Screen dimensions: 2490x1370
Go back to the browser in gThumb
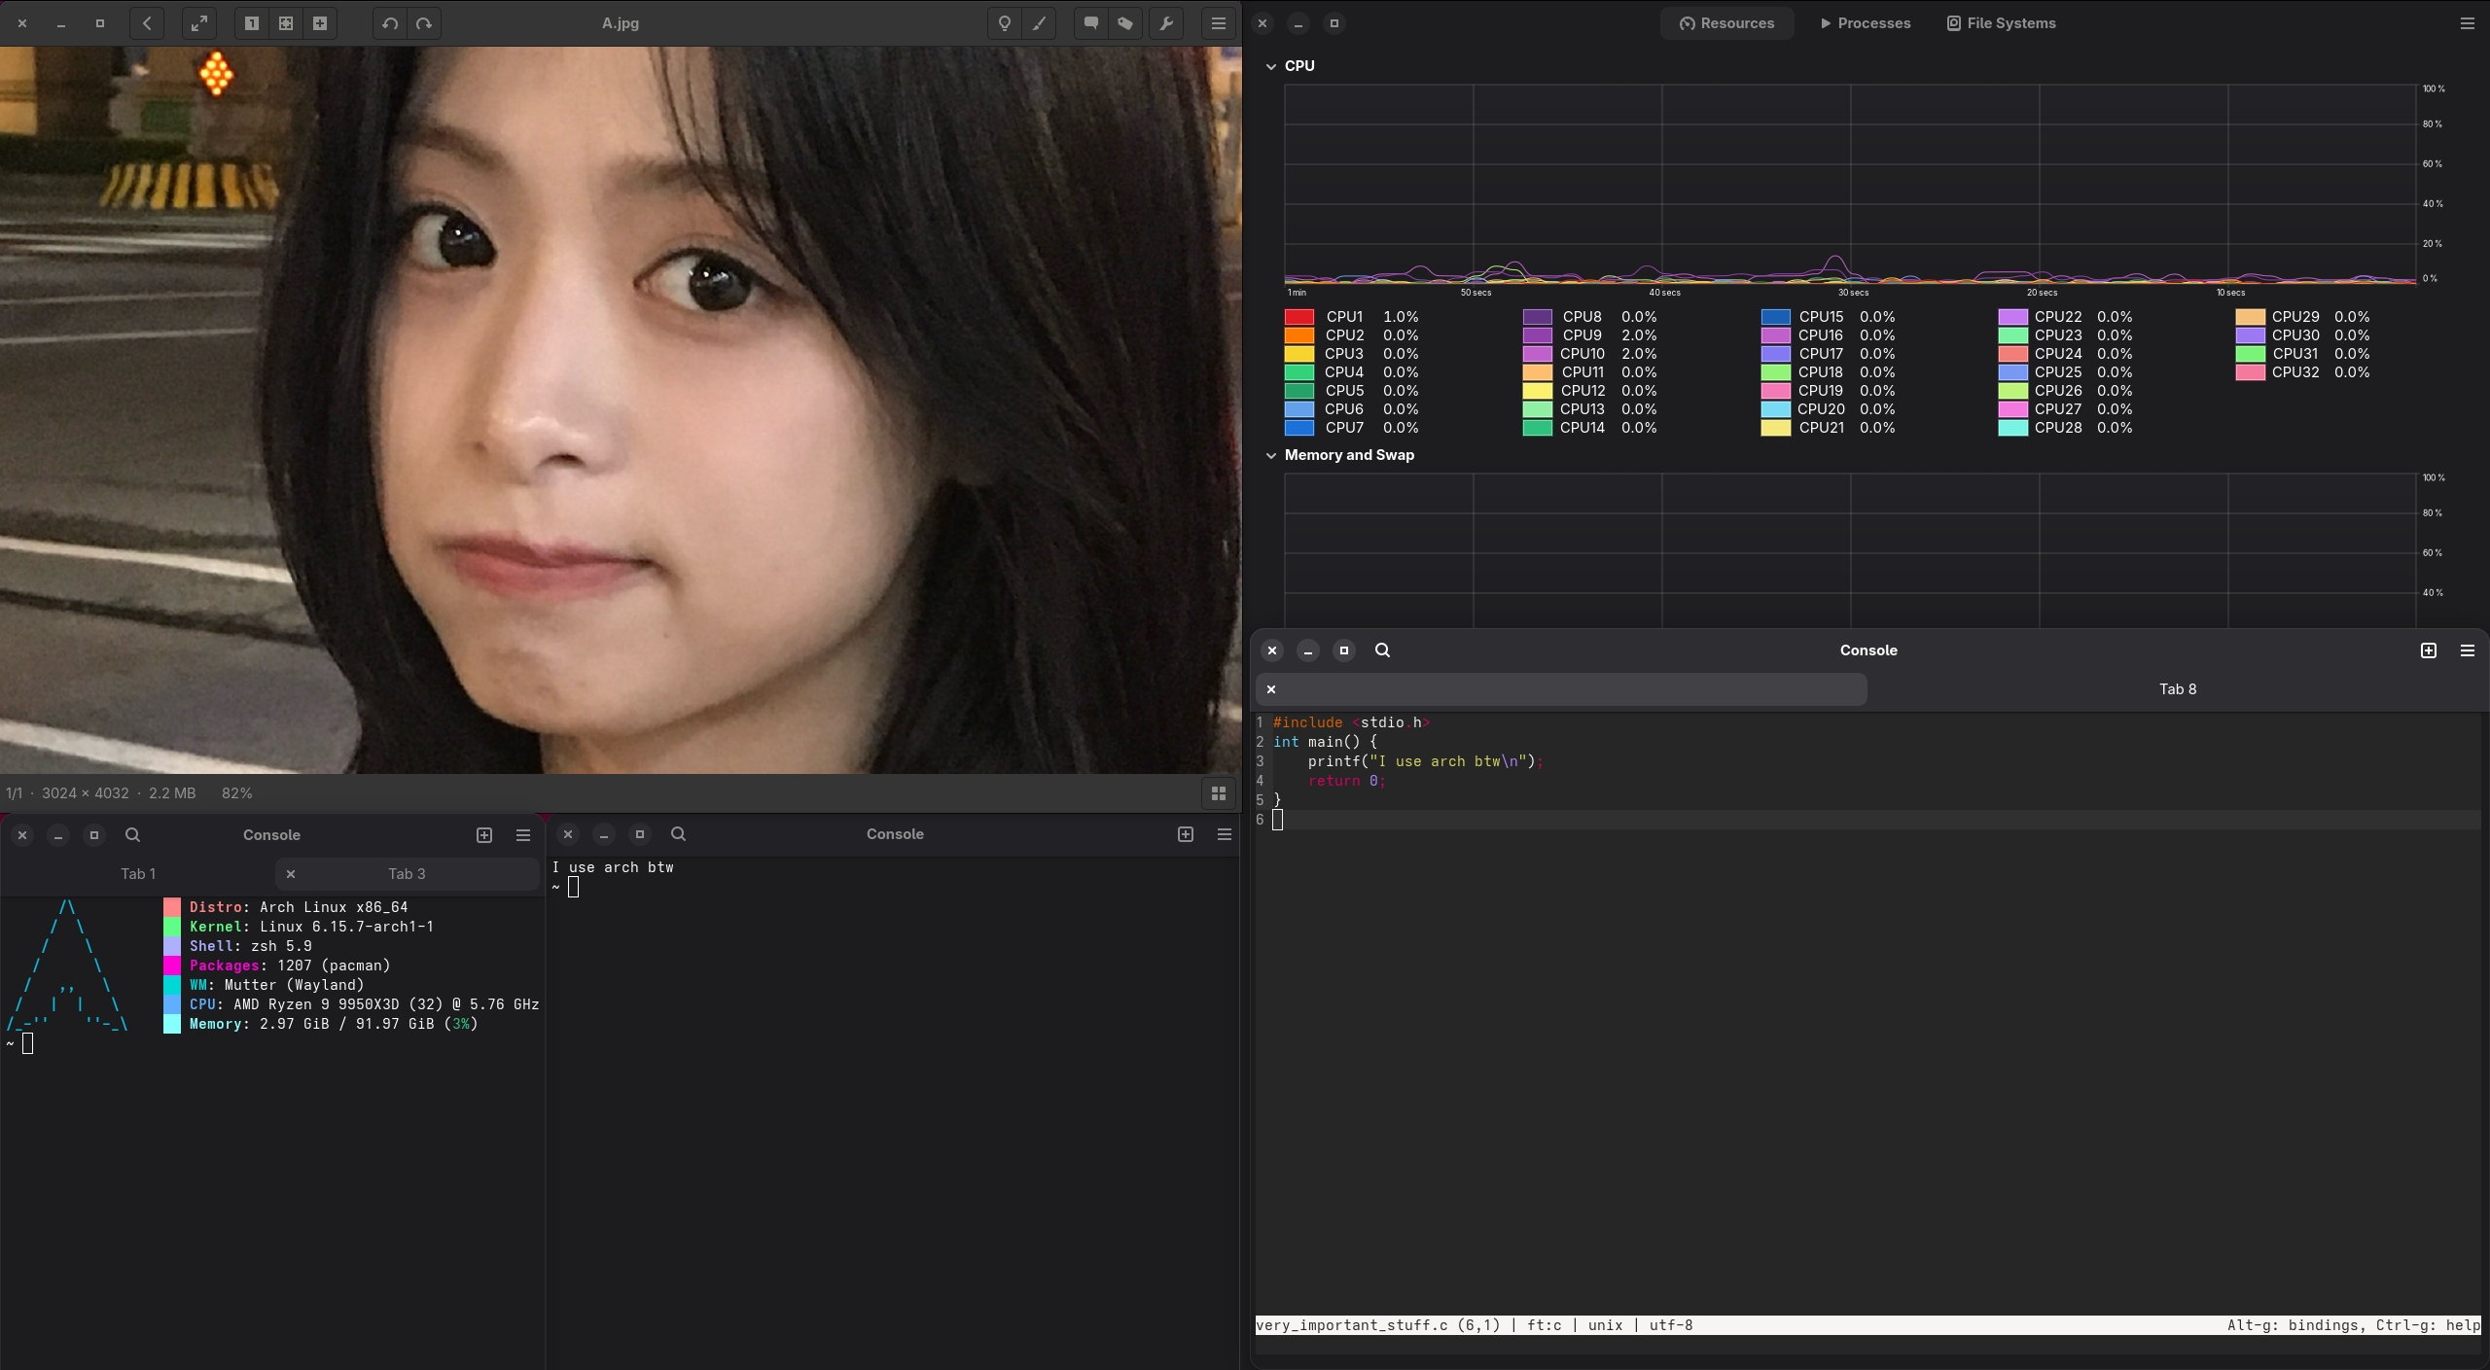[x=147, y=23]
